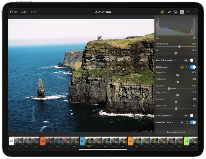Screen dimensions: 206x159
Task: Open the Crop tool
Action: click(175, 12)
